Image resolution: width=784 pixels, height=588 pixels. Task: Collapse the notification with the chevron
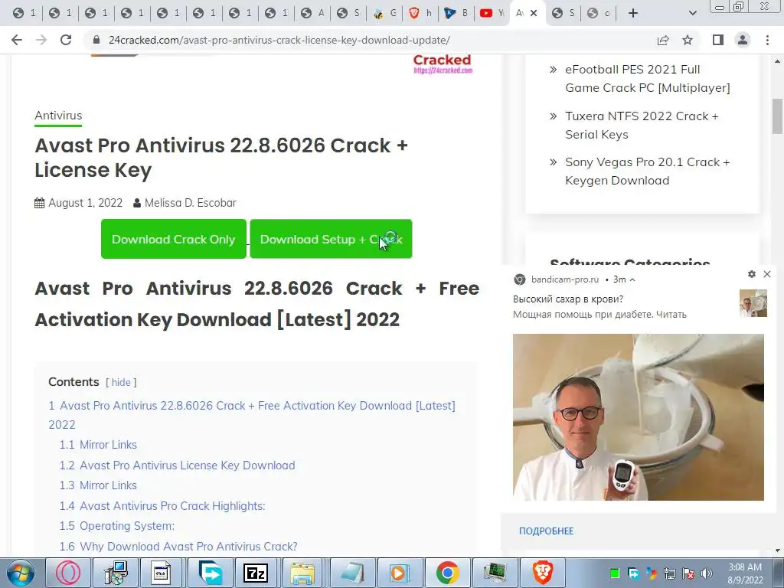click(632, 279)
